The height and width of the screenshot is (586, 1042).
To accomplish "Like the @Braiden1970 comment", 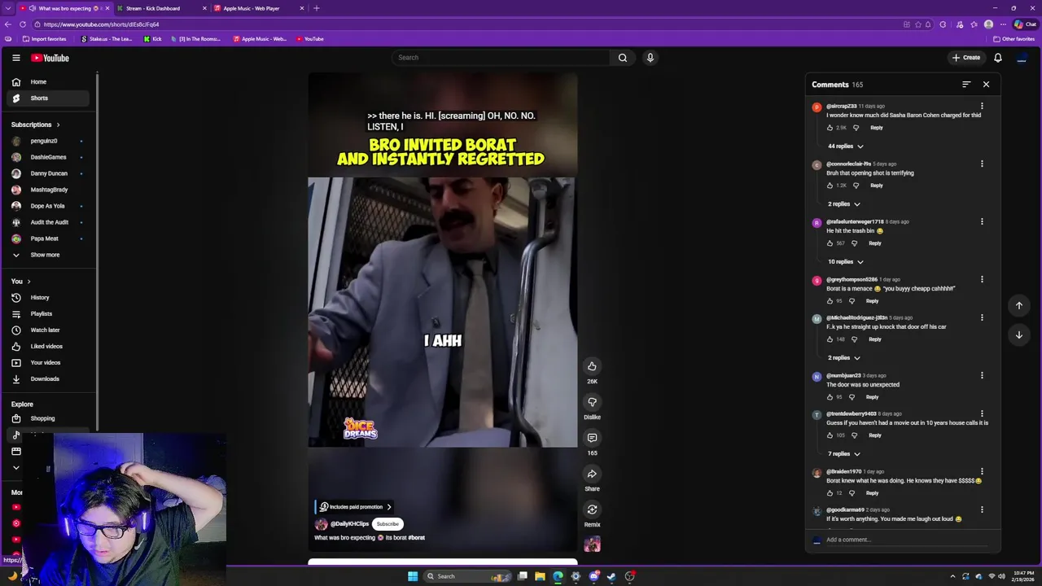I will (830, 493).
